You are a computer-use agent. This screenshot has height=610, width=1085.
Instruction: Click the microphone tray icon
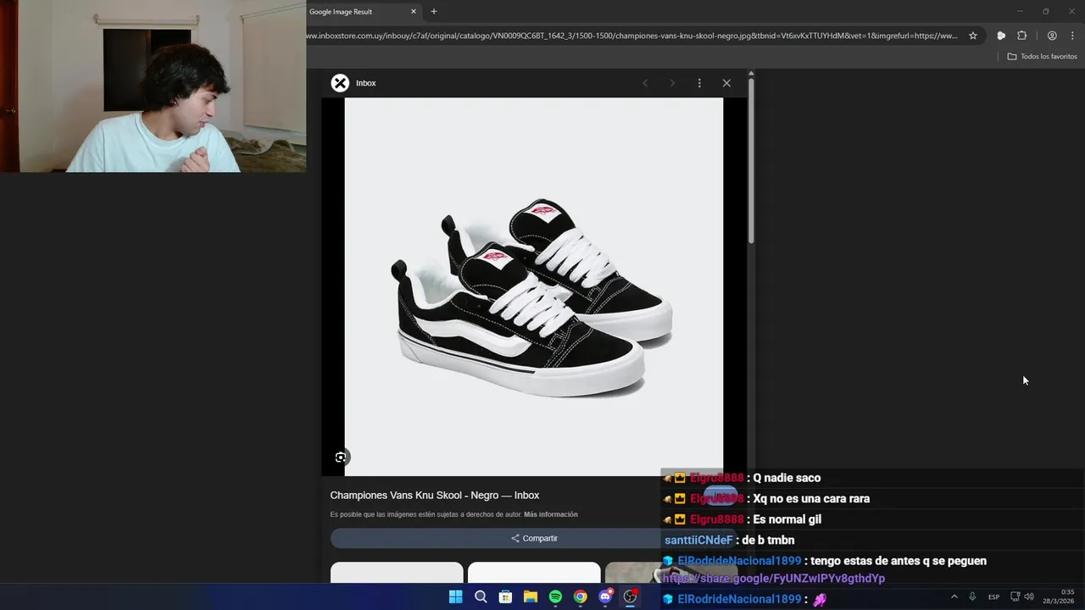tap(972, 596)
